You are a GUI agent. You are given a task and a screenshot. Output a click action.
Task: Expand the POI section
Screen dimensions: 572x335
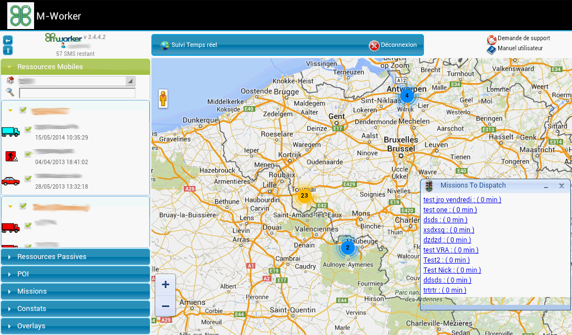point(75,274)
